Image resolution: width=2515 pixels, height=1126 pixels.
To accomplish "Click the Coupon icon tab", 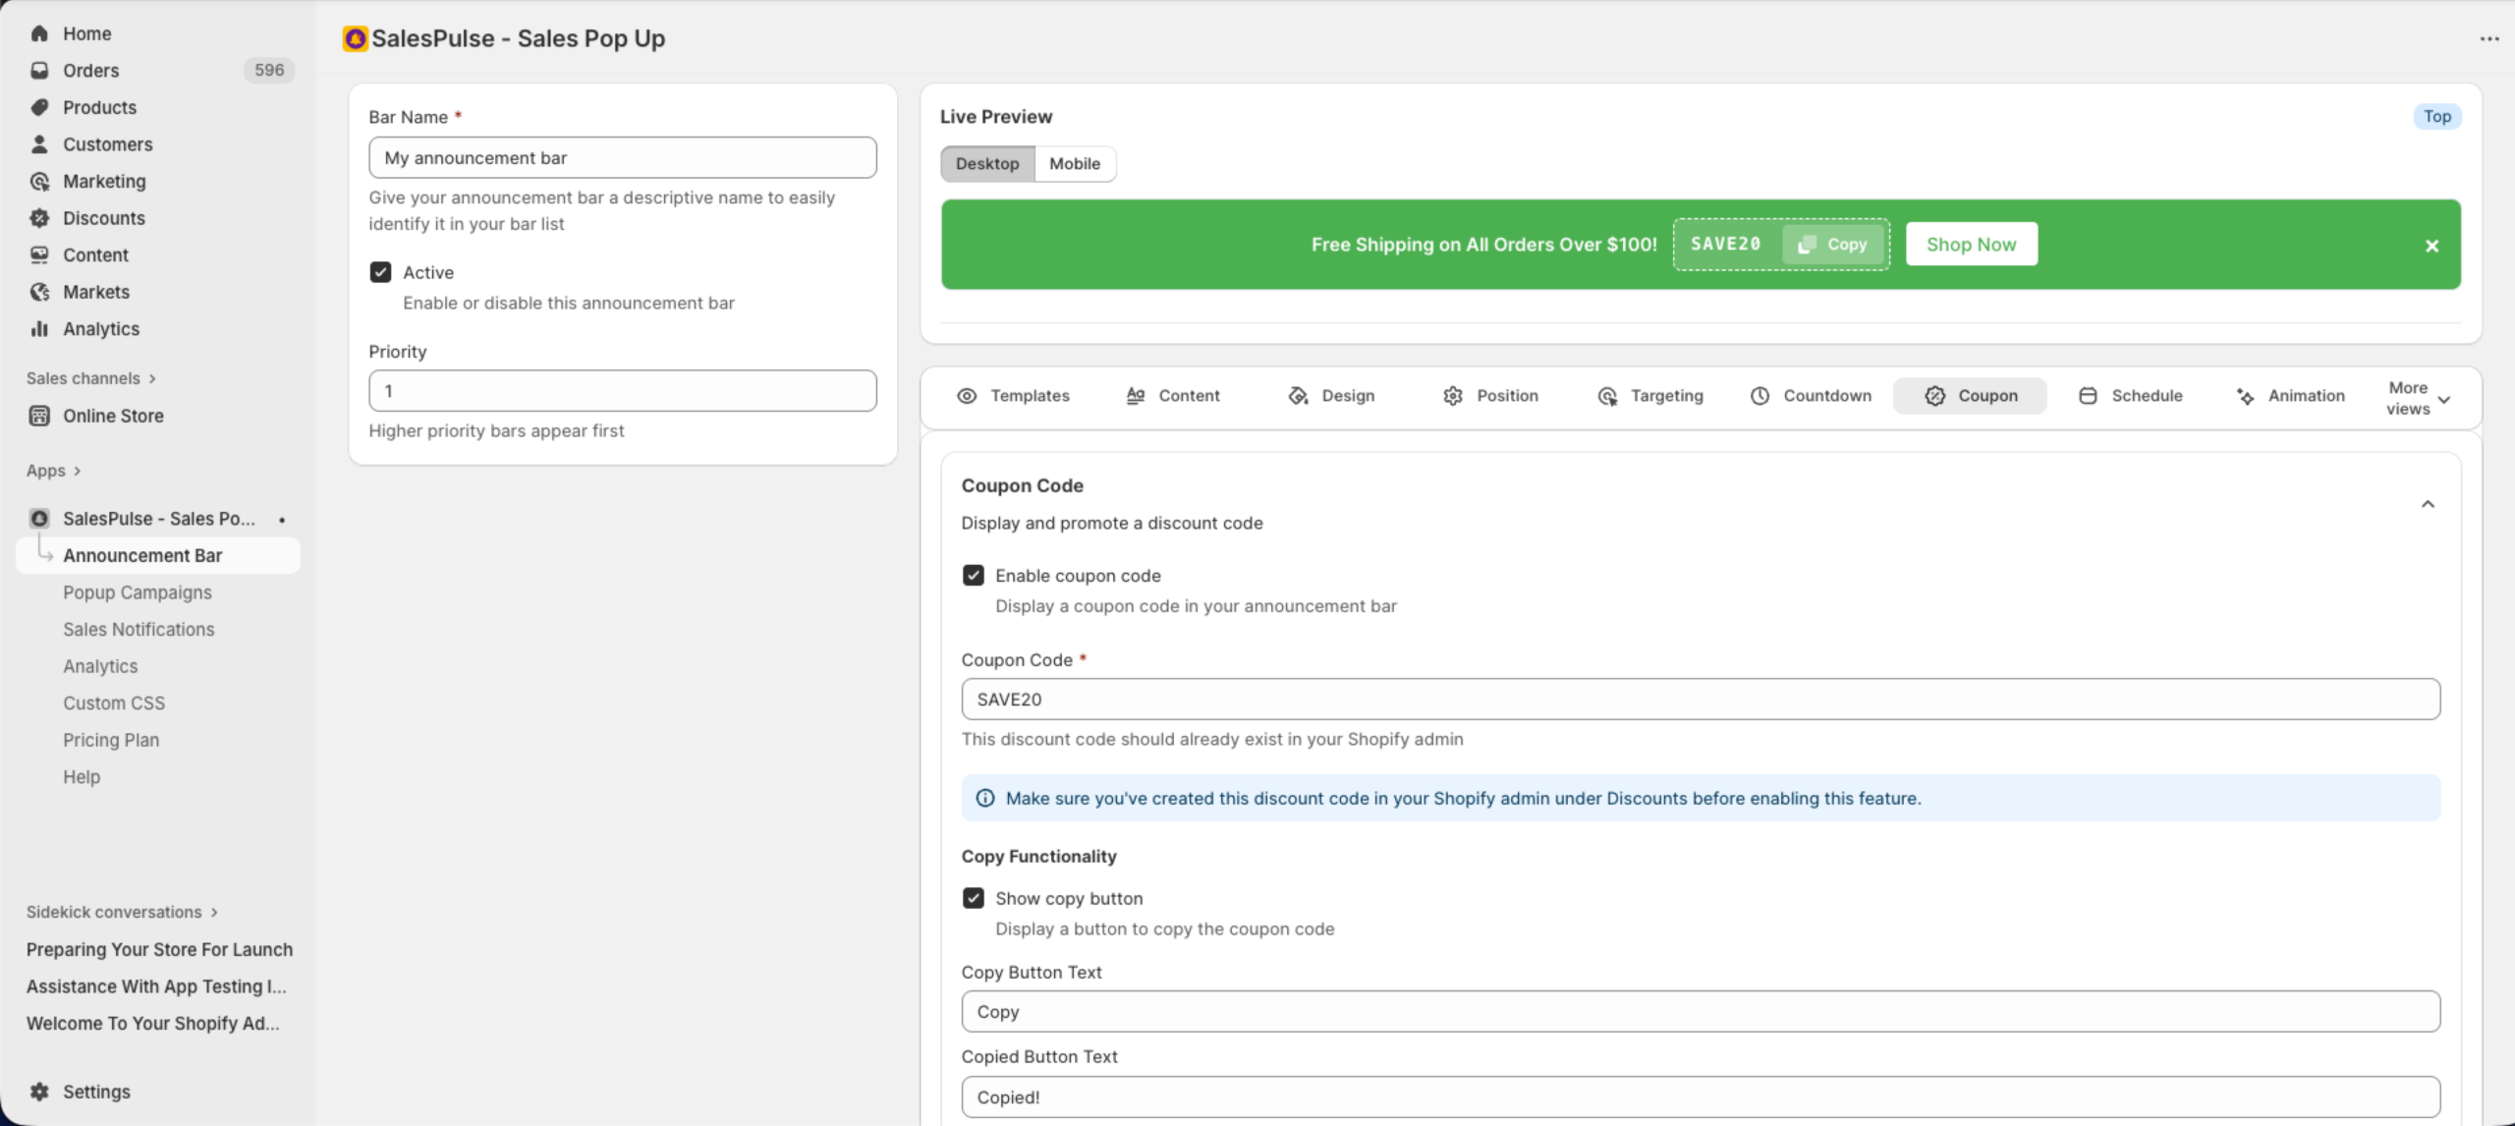I will pos(1934,395).
